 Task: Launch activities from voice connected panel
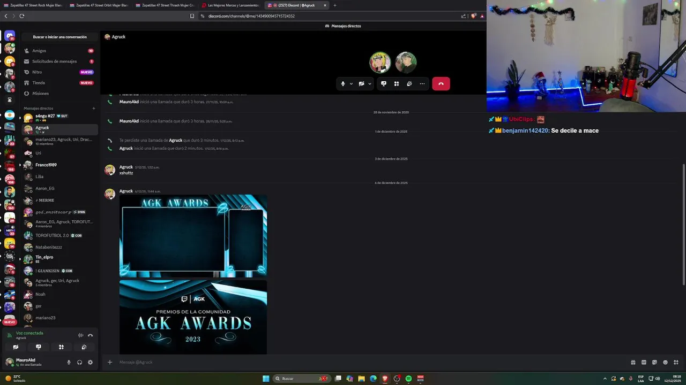[x=61, y=347]
